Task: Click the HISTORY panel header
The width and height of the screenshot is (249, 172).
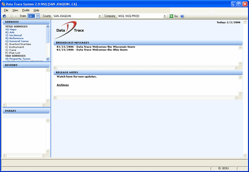Action: click(x=26, y=65)
